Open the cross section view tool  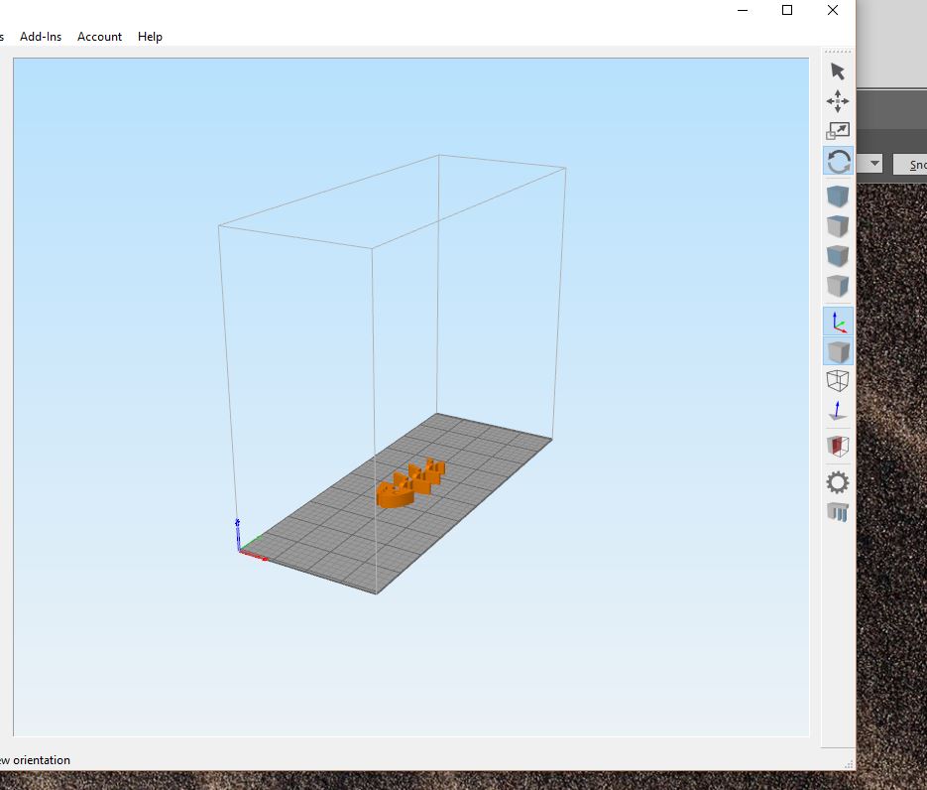point(838,446)
